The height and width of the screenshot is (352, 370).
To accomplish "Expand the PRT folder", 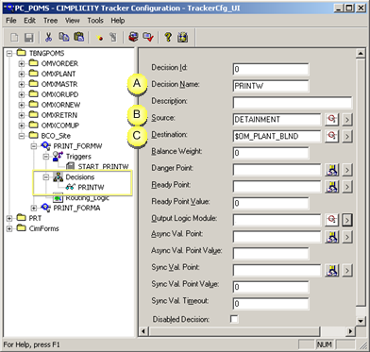I will click(9, 218).
